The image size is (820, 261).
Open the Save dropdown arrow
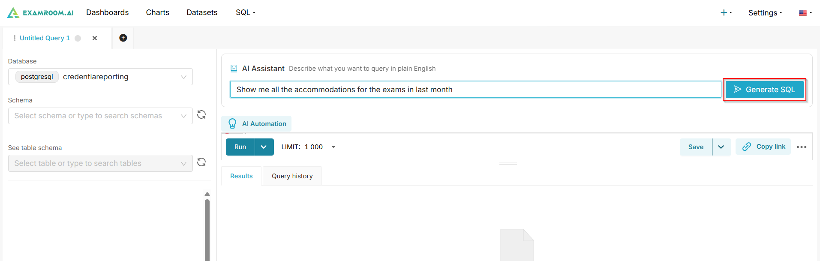721,147
